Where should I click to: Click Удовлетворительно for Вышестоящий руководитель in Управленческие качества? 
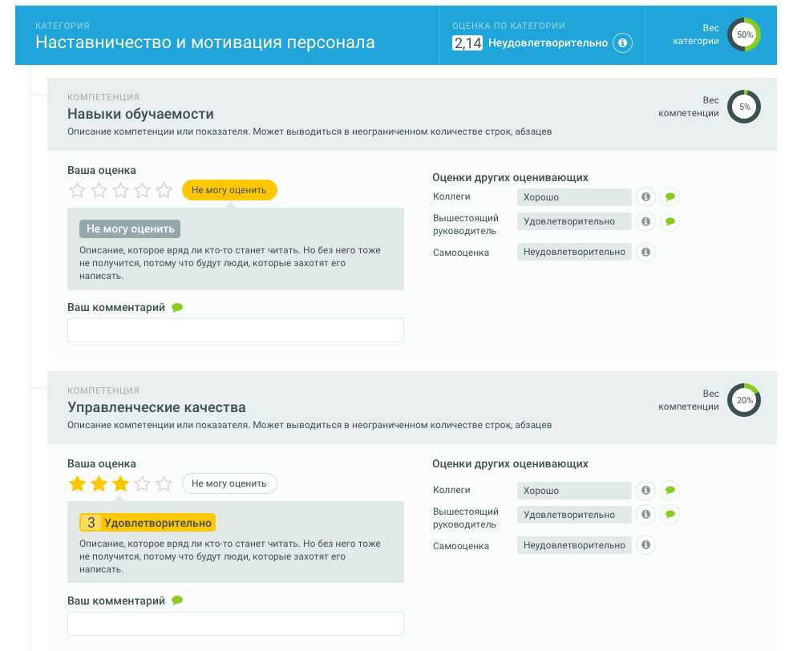(574, 515)
